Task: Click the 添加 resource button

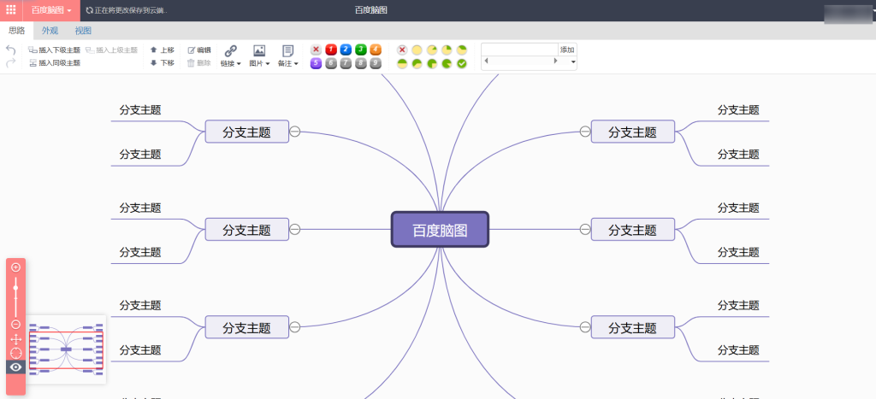Action: click(567, 50)
